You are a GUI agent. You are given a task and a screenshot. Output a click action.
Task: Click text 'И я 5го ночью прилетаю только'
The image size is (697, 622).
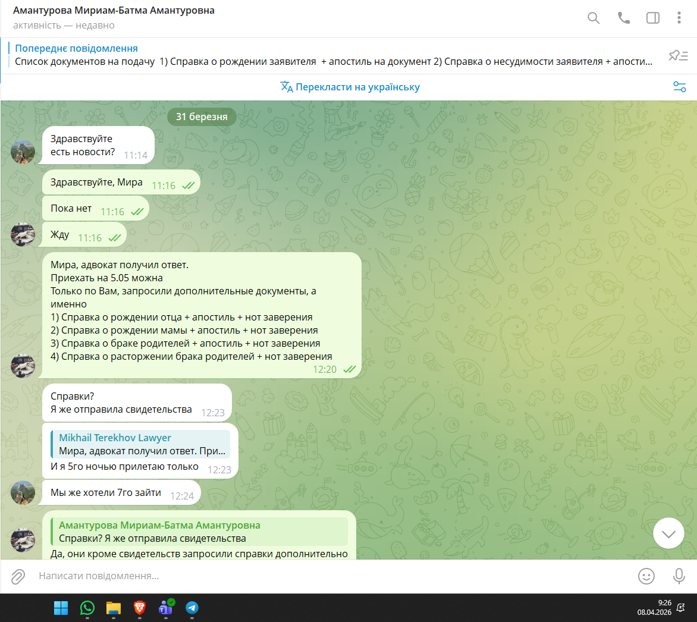pos(124,466)
